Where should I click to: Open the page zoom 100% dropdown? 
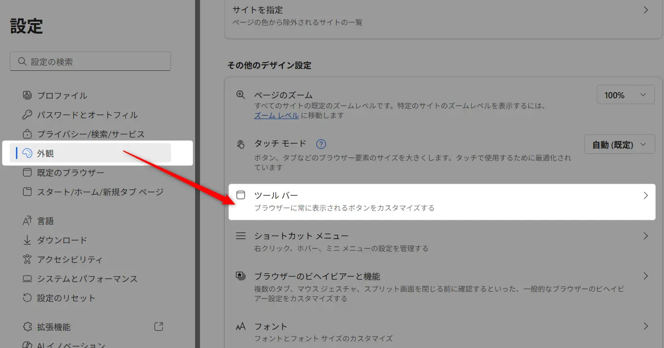[x=625, y=95]
